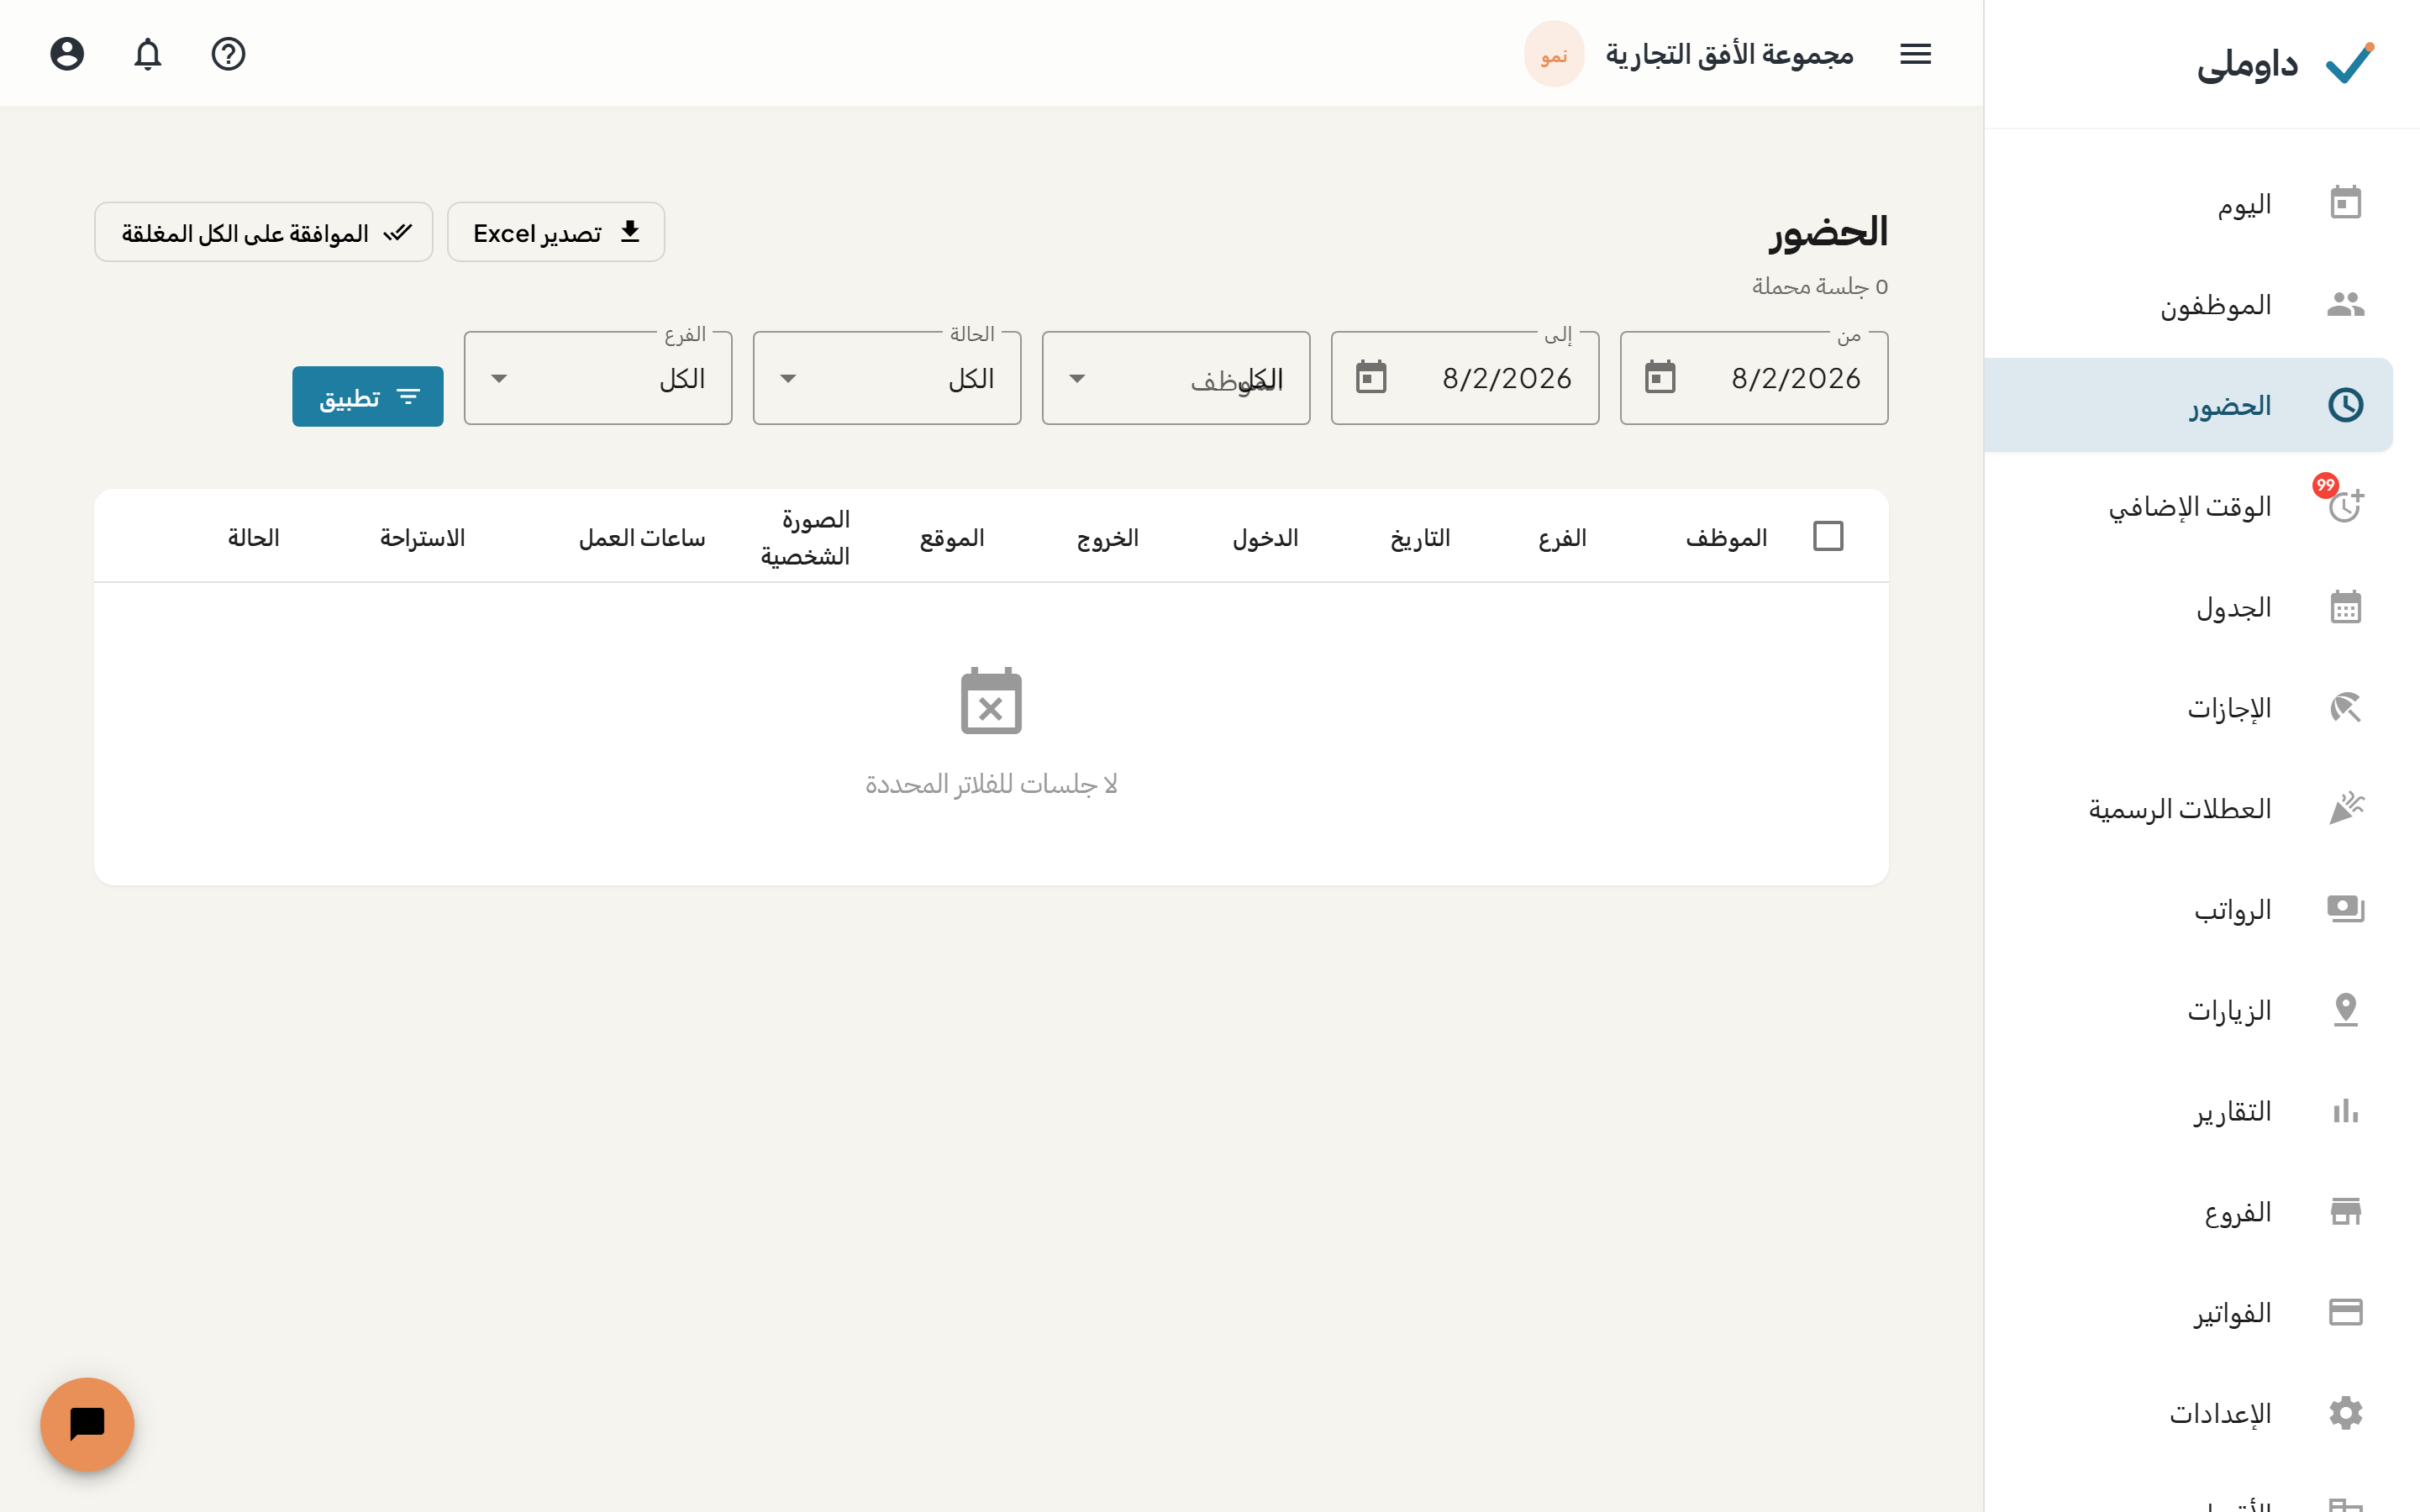Click the people icon beside الموظفون
Screen dimensions: 2420x1512
2345,304
